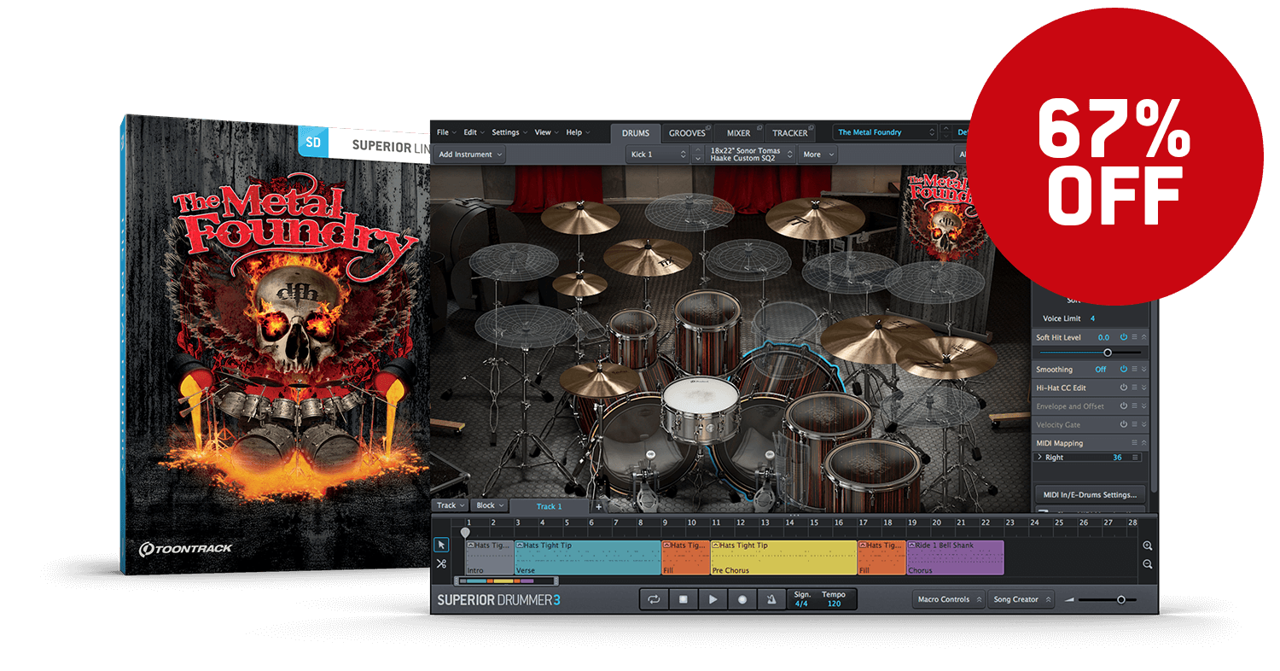
Task: Detach the Tracker tab window icon
Action: coord(811,127)
